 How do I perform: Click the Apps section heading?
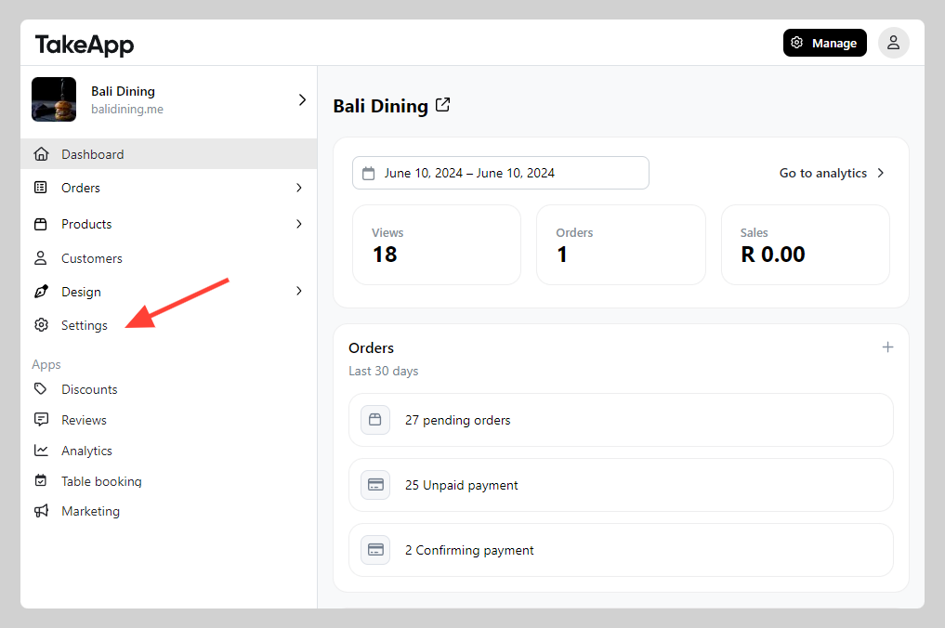pos(46,364)
